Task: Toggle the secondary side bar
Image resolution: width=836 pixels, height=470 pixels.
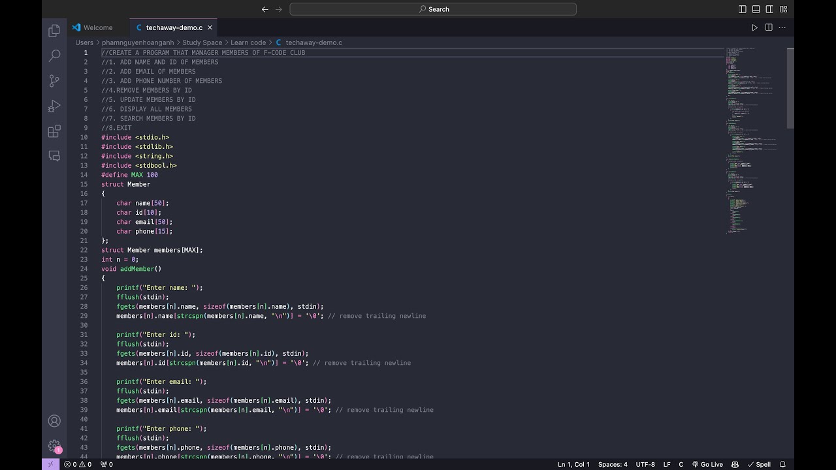Action: [769, 9]
